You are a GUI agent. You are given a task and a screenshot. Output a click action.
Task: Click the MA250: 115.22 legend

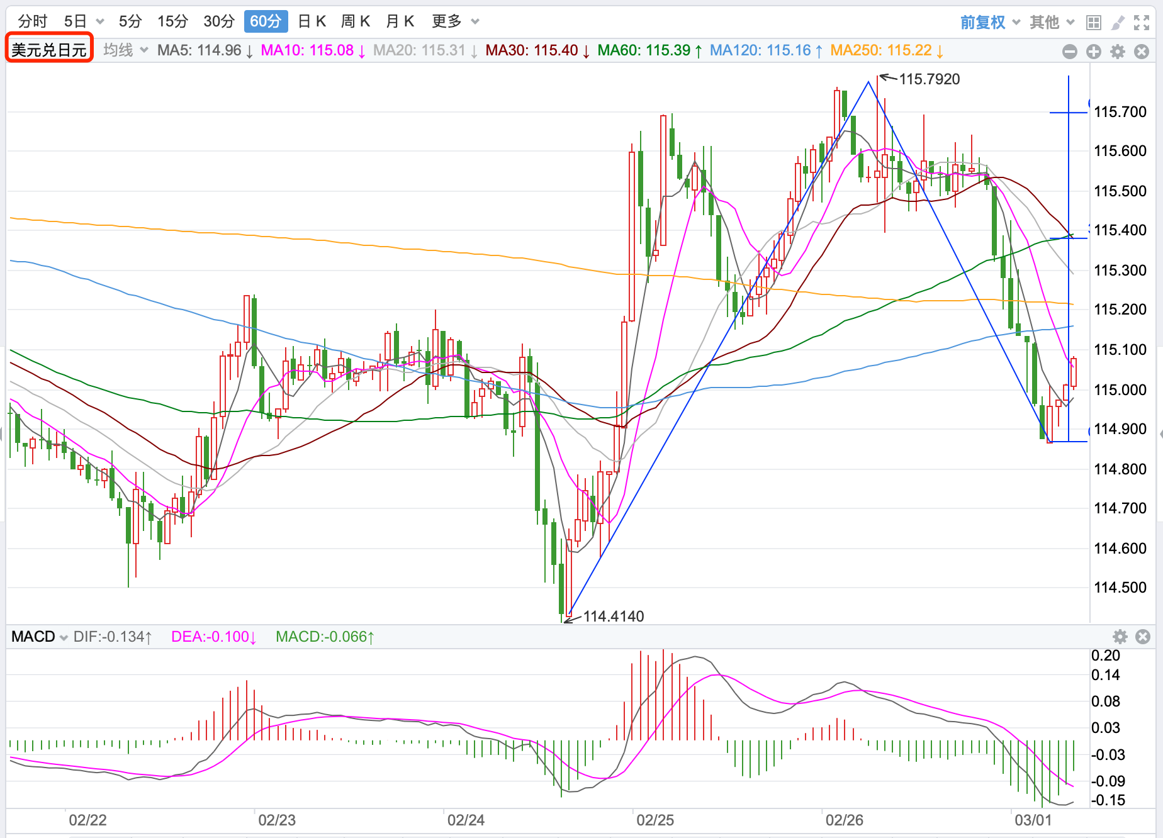click(x=887, y=50)
